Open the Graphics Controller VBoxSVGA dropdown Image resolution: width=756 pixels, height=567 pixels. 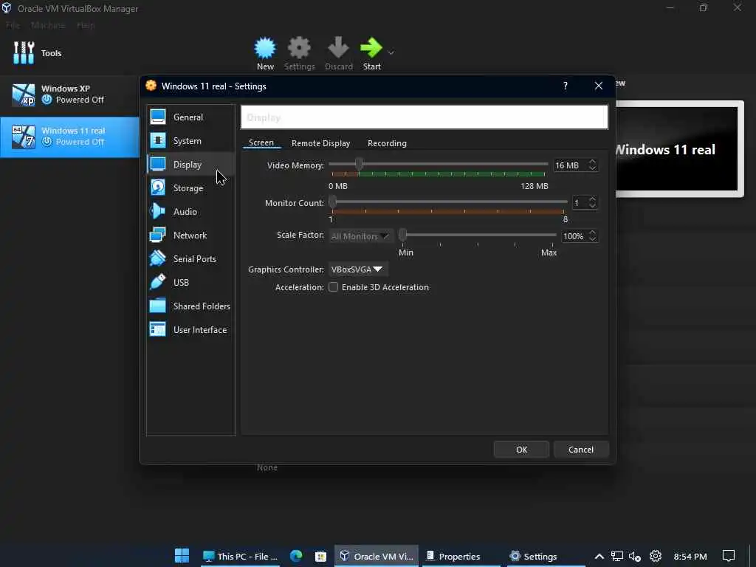pyautogui.click(x=358, y=269)
